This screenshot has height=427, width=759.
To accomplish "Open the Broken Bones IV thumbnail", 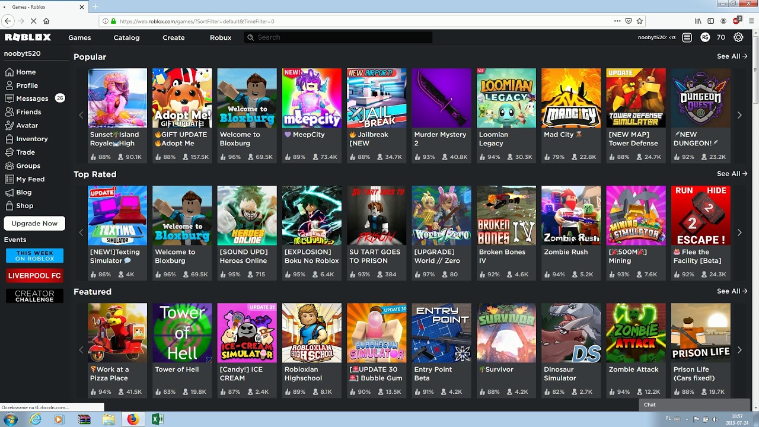I will point(506,215).
